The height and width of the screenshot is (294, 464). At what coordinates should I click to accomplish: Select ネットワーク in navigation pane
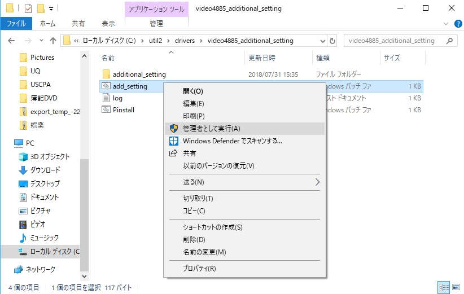[x=40, y=269]
